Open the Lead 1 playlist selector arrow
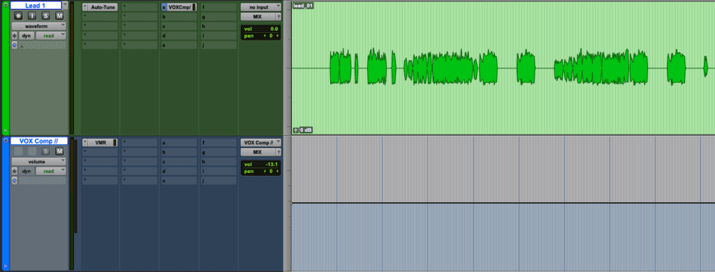The image size is (715, 272). 65,6
